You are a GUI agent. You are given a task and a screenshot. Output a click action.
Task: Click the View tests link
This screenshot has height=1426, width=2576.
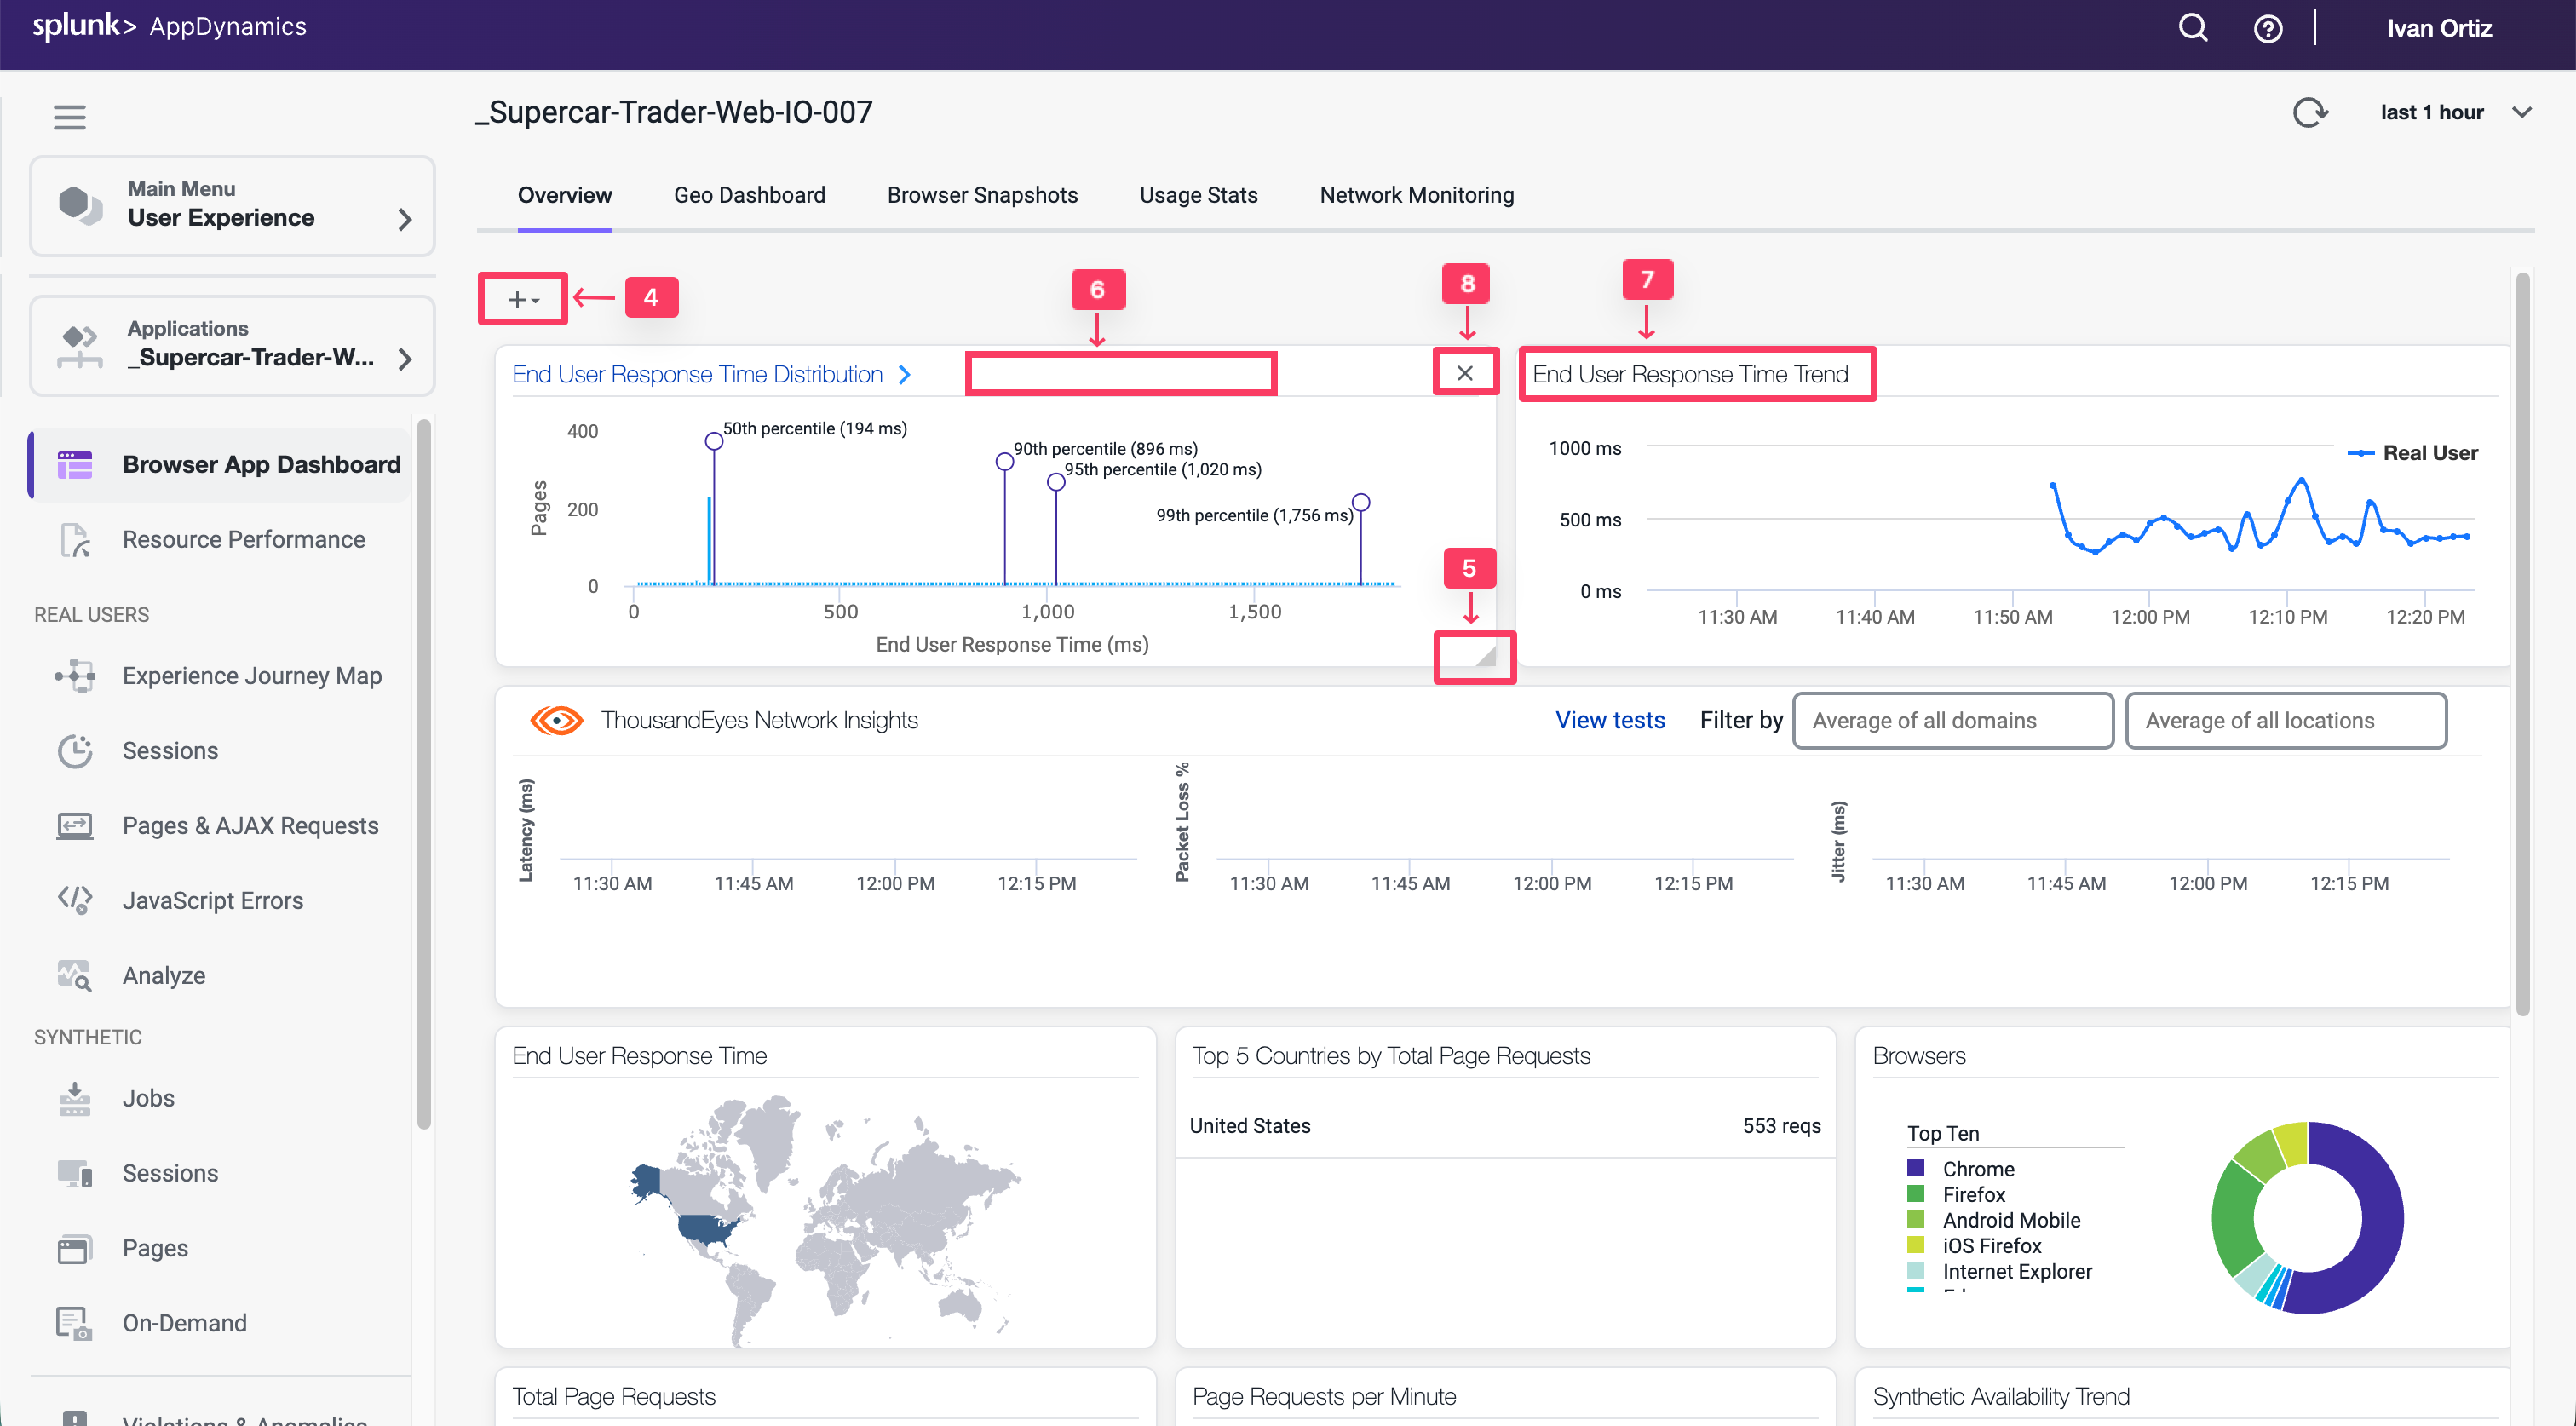pyautogui.click(x=1609, y=720)
